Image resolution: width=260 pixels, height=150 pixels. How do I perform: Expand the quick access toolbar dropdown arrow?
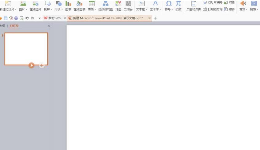tap(39, 18)
